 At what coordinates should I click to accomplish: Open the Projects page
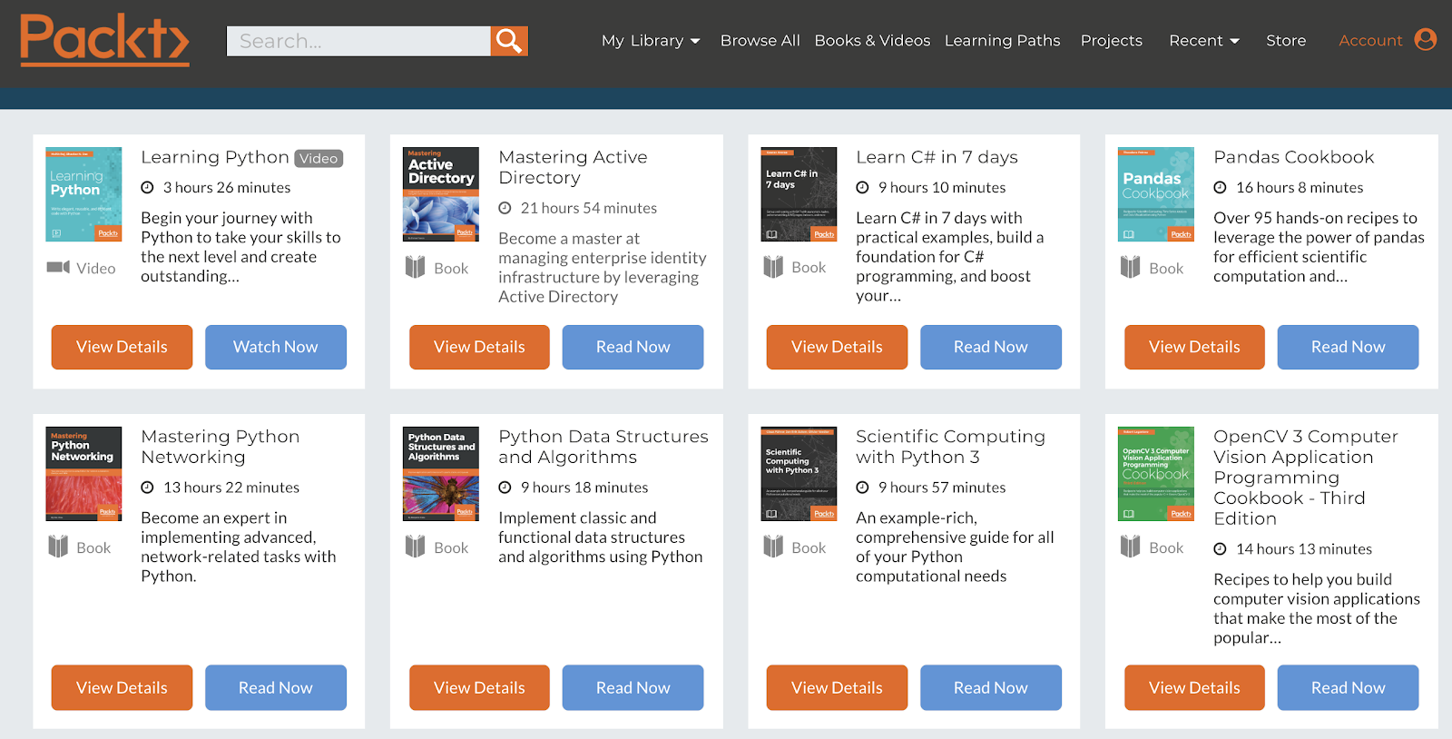[x=1111, y=41]
